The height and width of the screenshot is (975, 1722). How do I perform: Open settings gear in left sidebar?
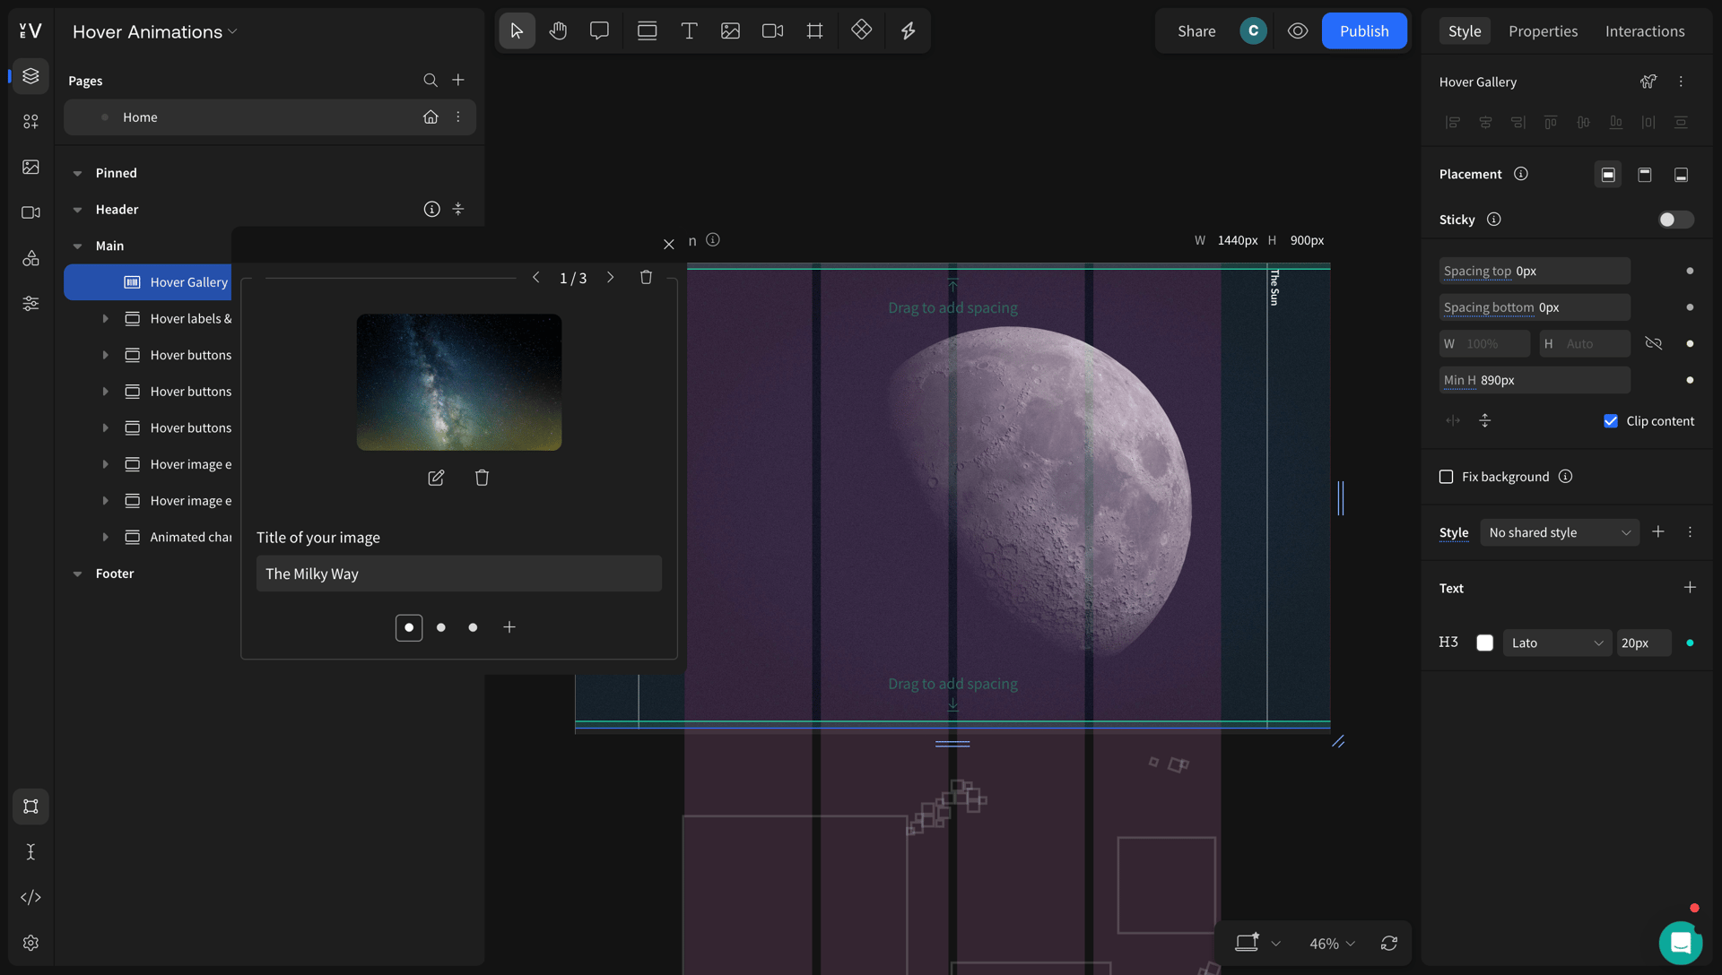[x=30, y=943]
